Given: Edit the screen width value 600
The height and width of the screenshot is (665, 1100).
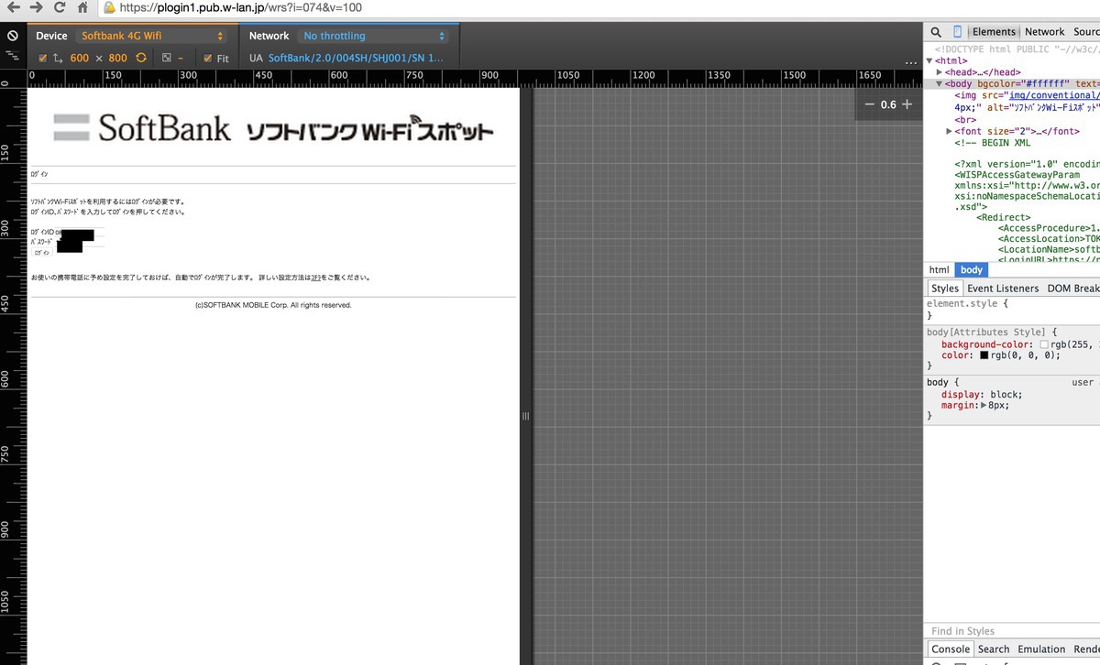Looking at the screenshot, I should click(80, 58).
